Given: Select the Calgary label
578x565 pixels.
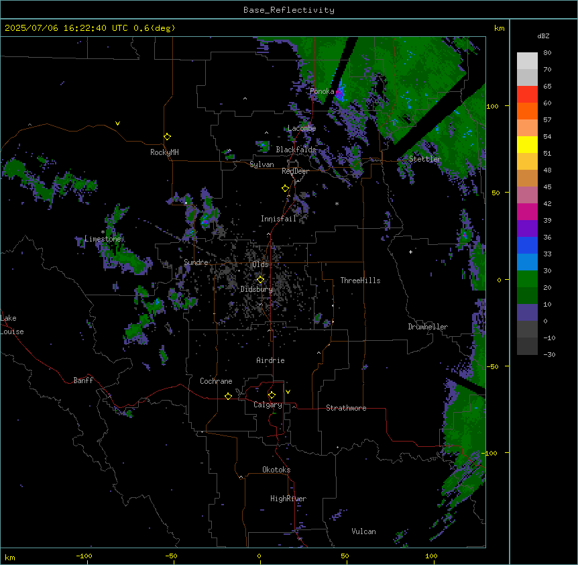Looking at the screenshot, I should (x=268, y=405).
